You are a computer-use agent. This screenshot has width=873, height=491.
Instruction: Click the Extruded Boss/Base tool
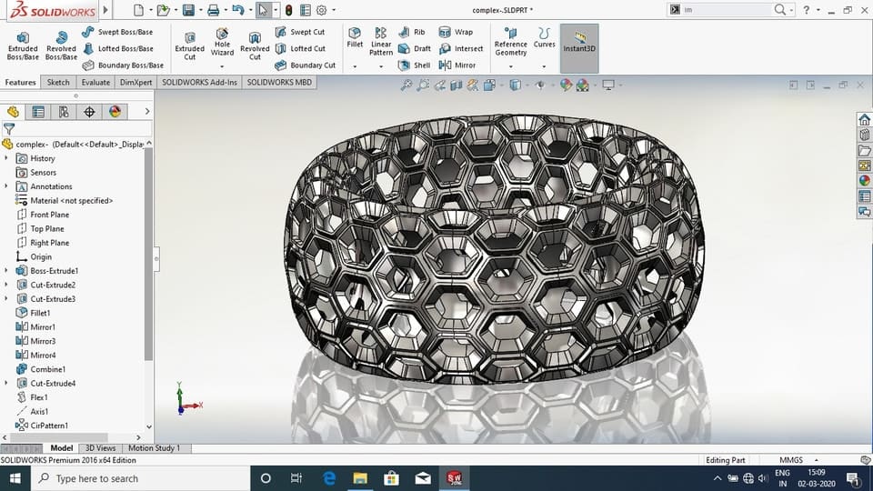click(x=22, y=45)
